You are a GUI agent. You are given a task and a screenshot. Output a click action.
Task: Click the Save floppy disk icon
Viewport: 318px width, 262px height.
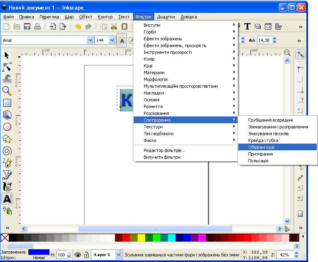pos(27,26)
